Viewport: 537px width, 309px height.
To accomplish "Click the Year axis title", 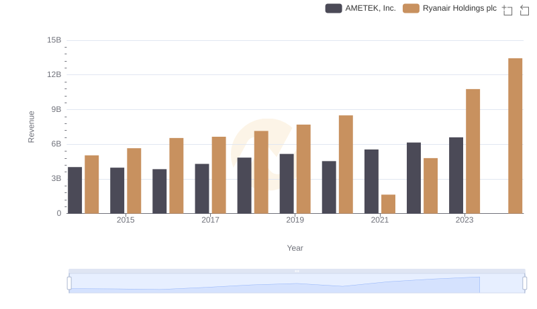I will (x=295, y=248).
